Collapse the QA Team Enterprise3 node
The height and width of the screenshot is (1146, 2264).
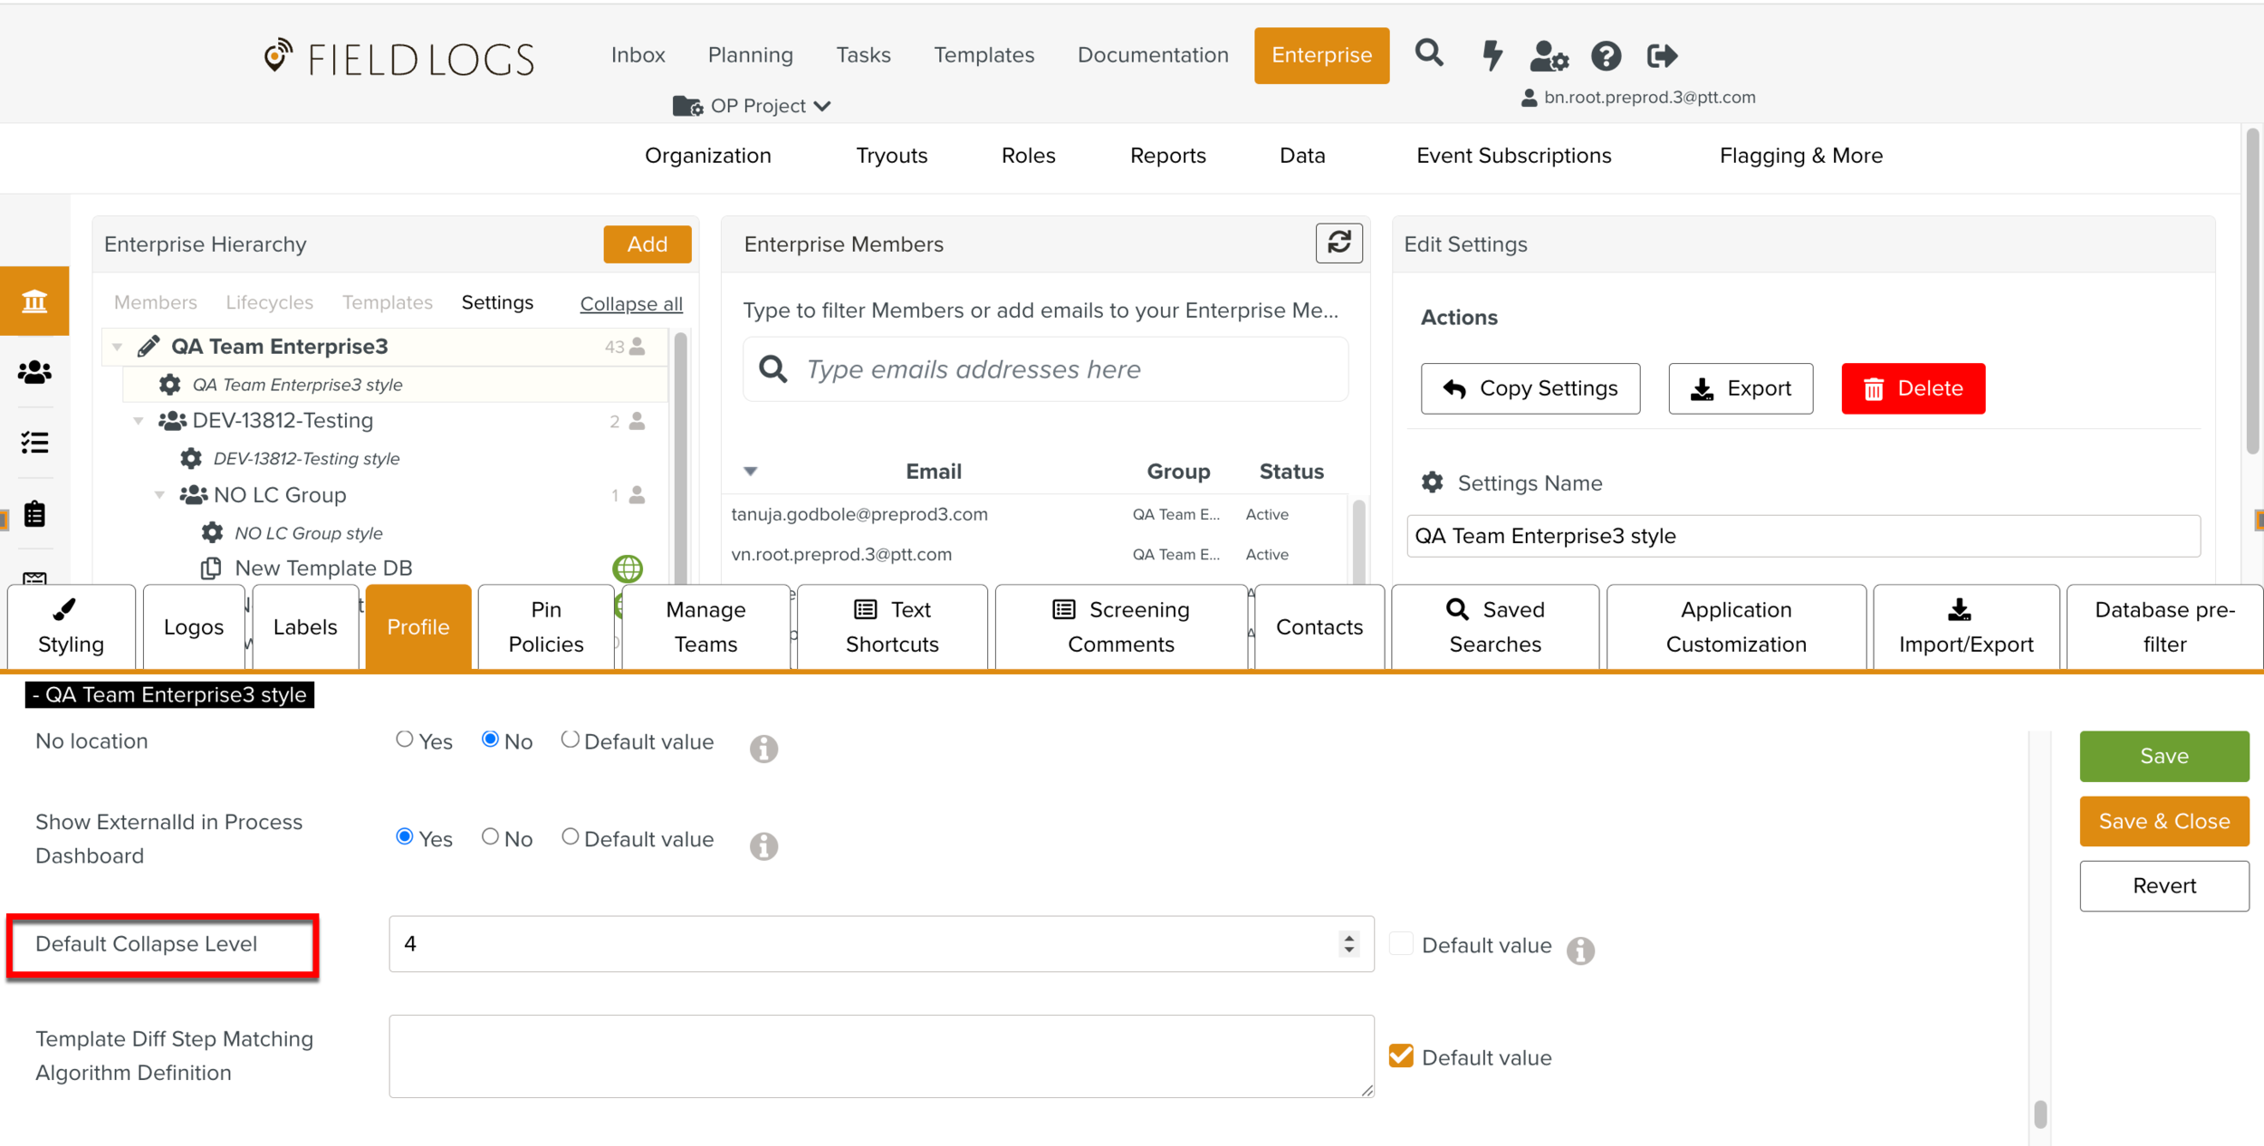tap(118, 347)
